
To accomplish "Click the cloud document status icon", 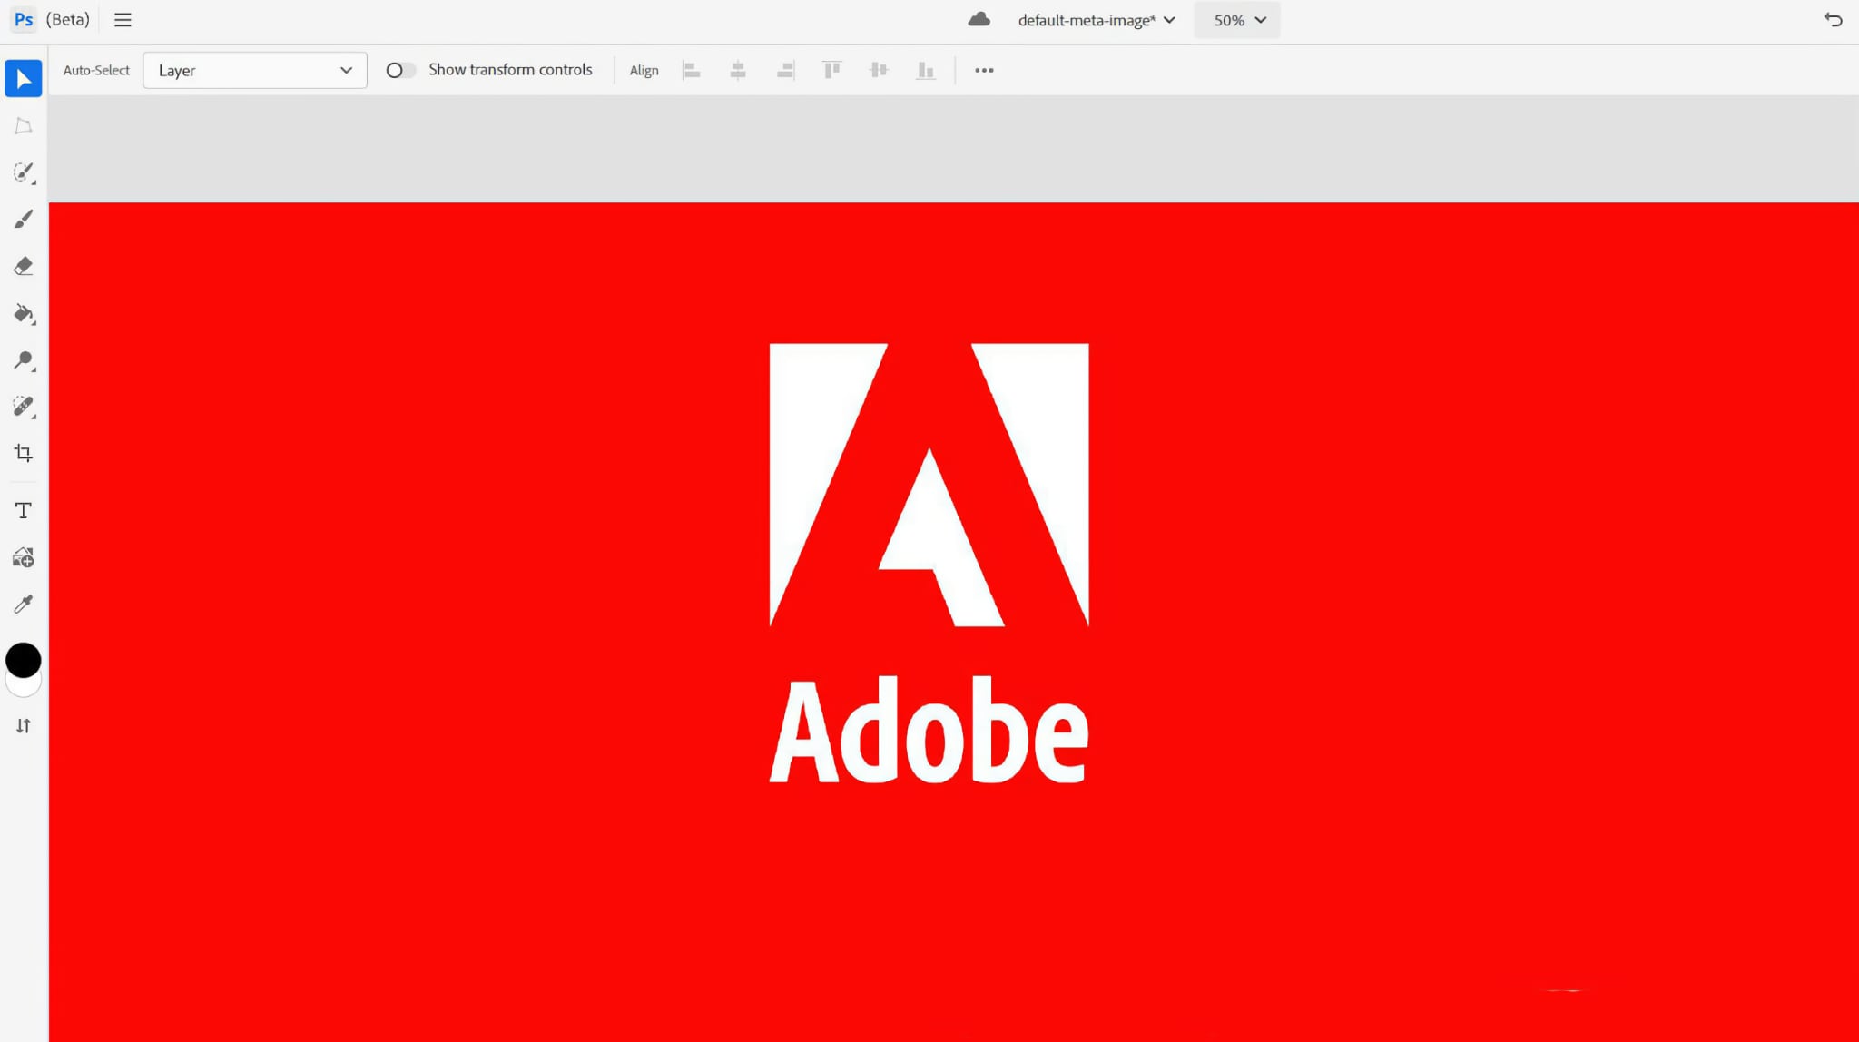I will (979, 20).
